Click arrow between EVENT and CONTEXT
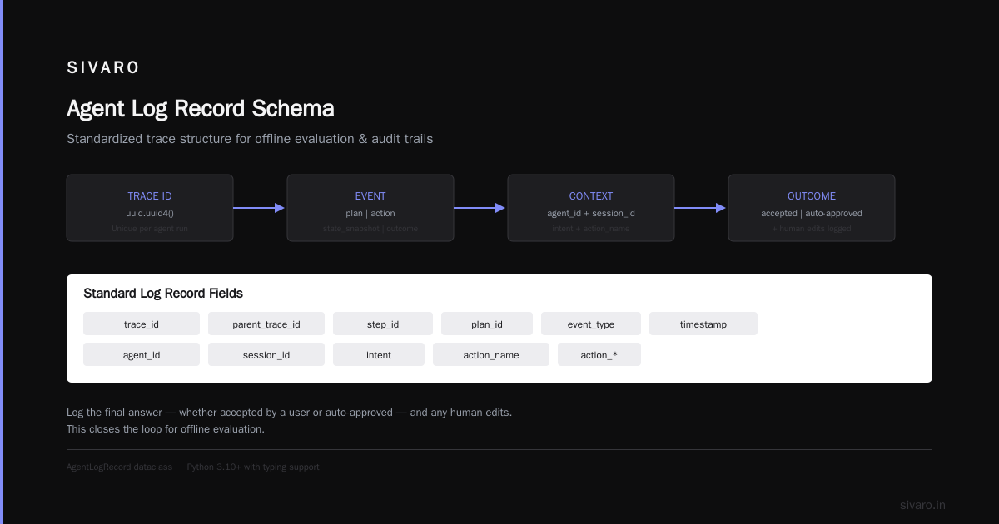This screenshot has width=999, height=524. coord(480,208)
